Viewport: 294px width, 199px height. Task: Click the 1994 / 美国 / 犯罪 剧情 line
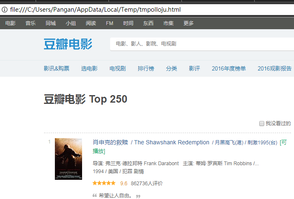point(119,171)
